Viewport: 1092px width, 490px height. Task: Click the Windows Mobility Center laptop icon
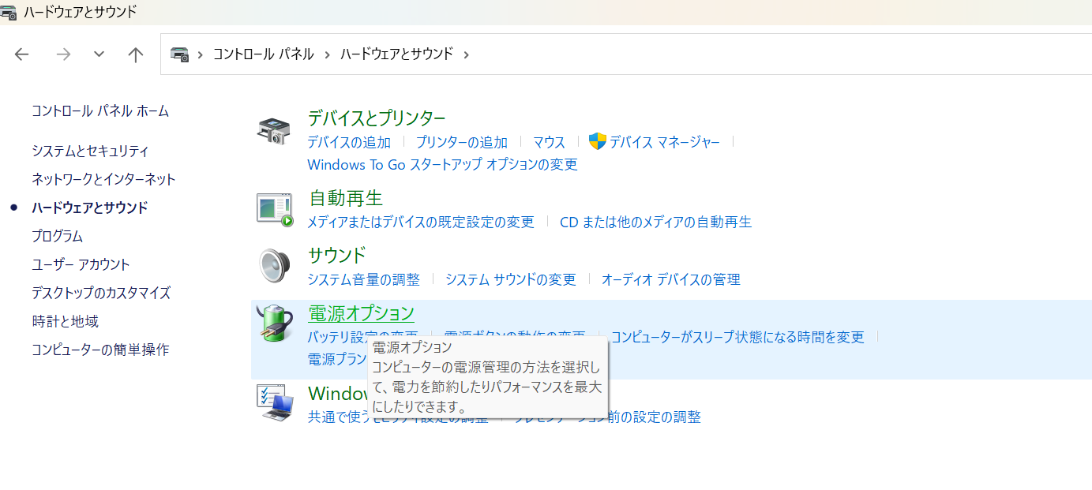(274, 402)
